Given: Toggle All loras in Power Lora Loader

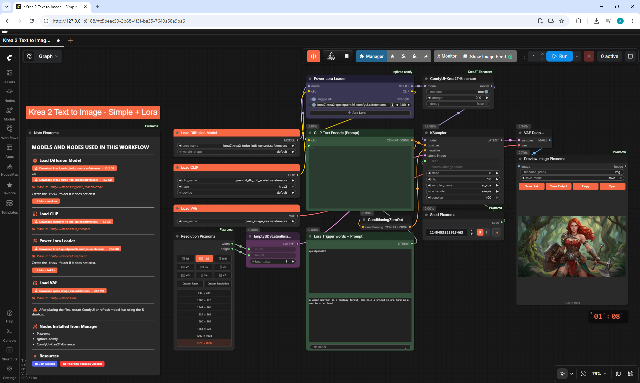Looking at the screenshot, I should click(x=313, y=99).
